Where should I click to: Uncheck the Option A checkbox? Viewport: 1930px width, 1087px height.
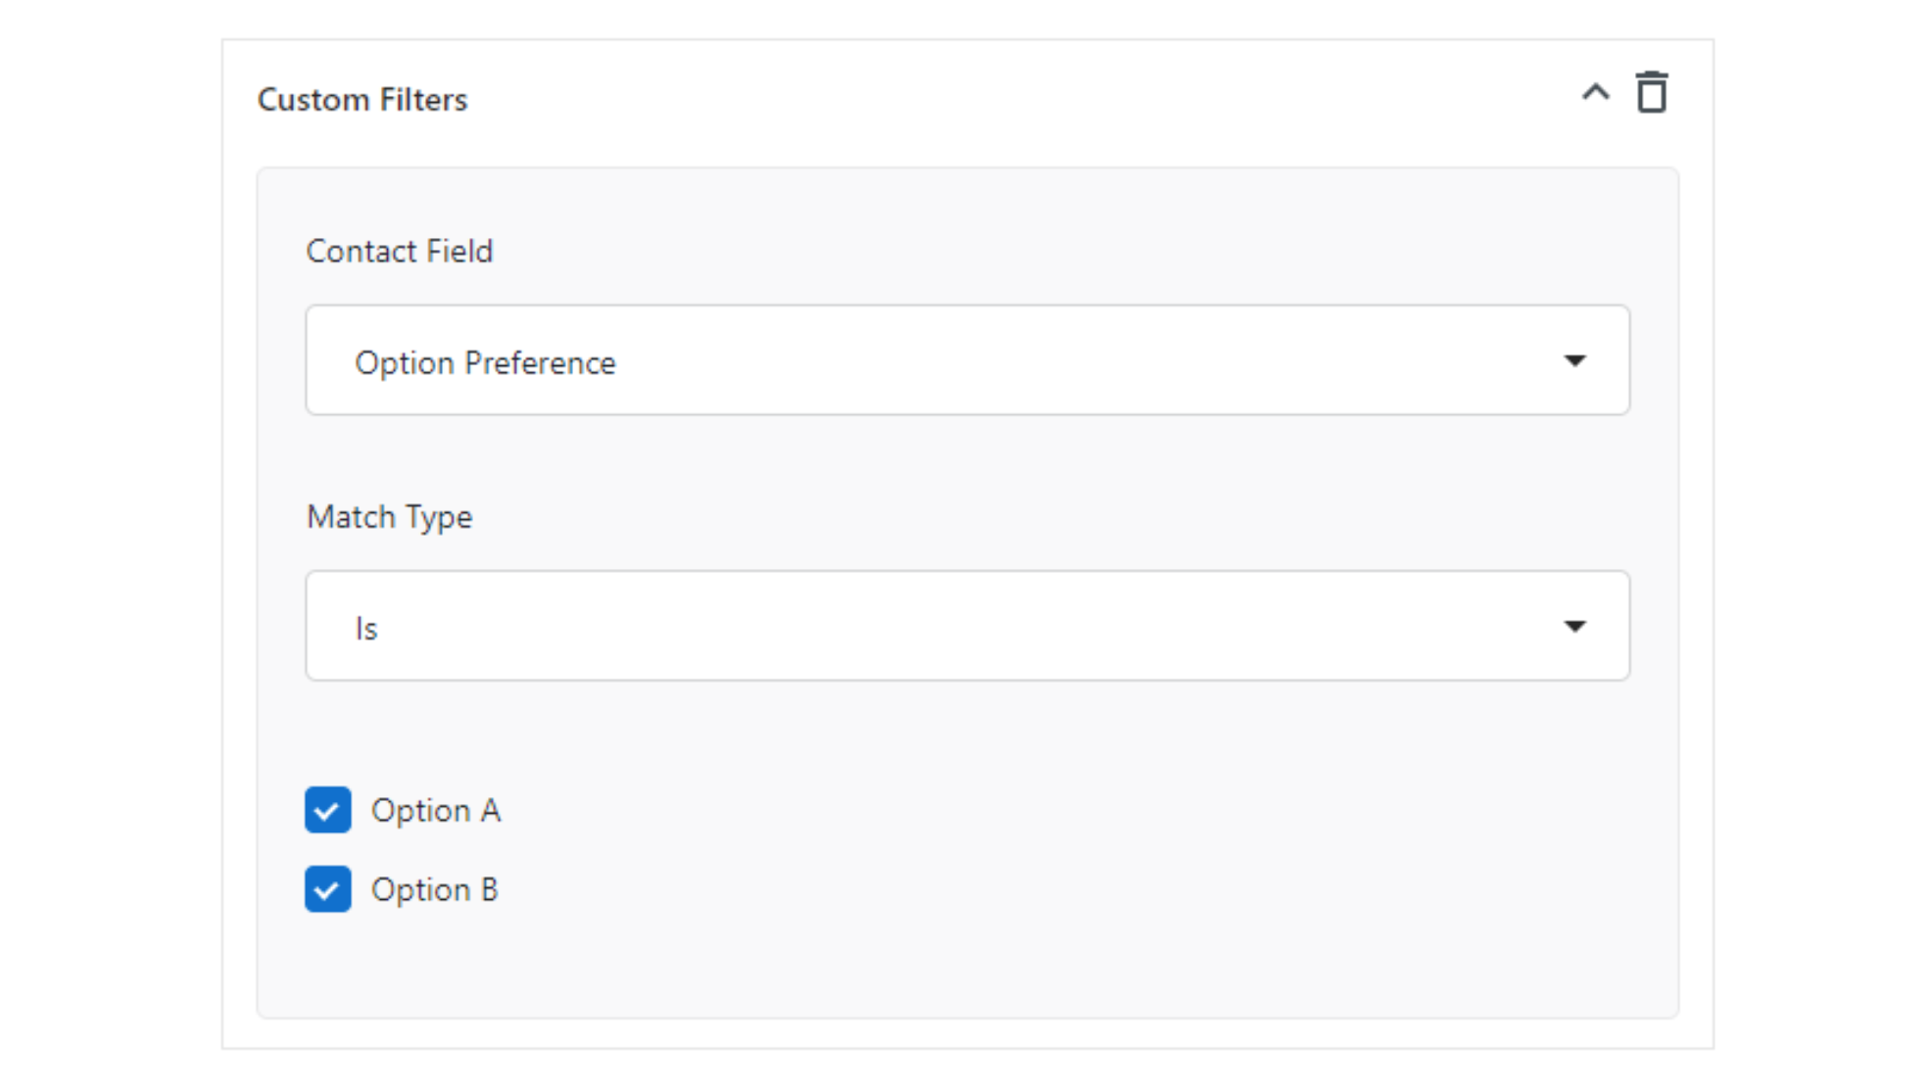pos(327,810)
